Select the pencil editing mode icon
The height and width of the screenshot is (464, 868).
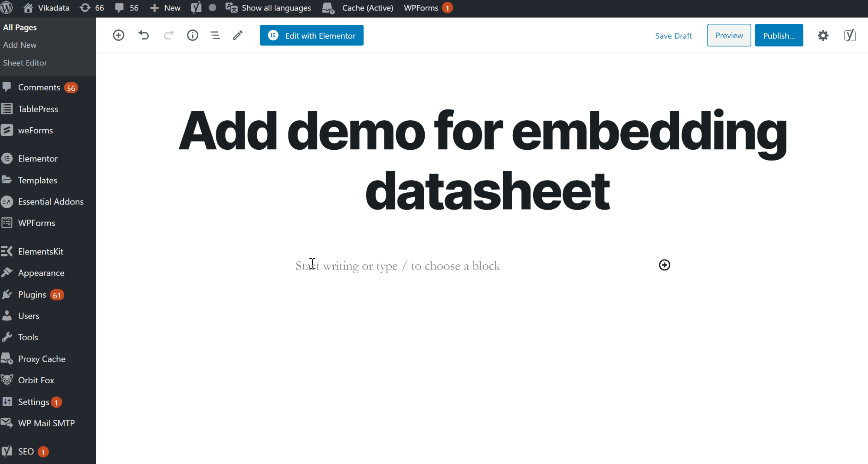point(237,35)
